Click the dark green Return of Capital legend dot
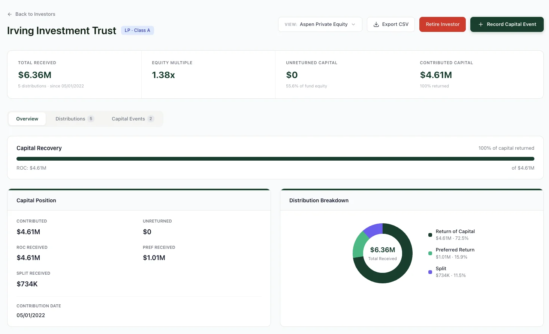This screenshot has height=334, width=549. [430, 235]
